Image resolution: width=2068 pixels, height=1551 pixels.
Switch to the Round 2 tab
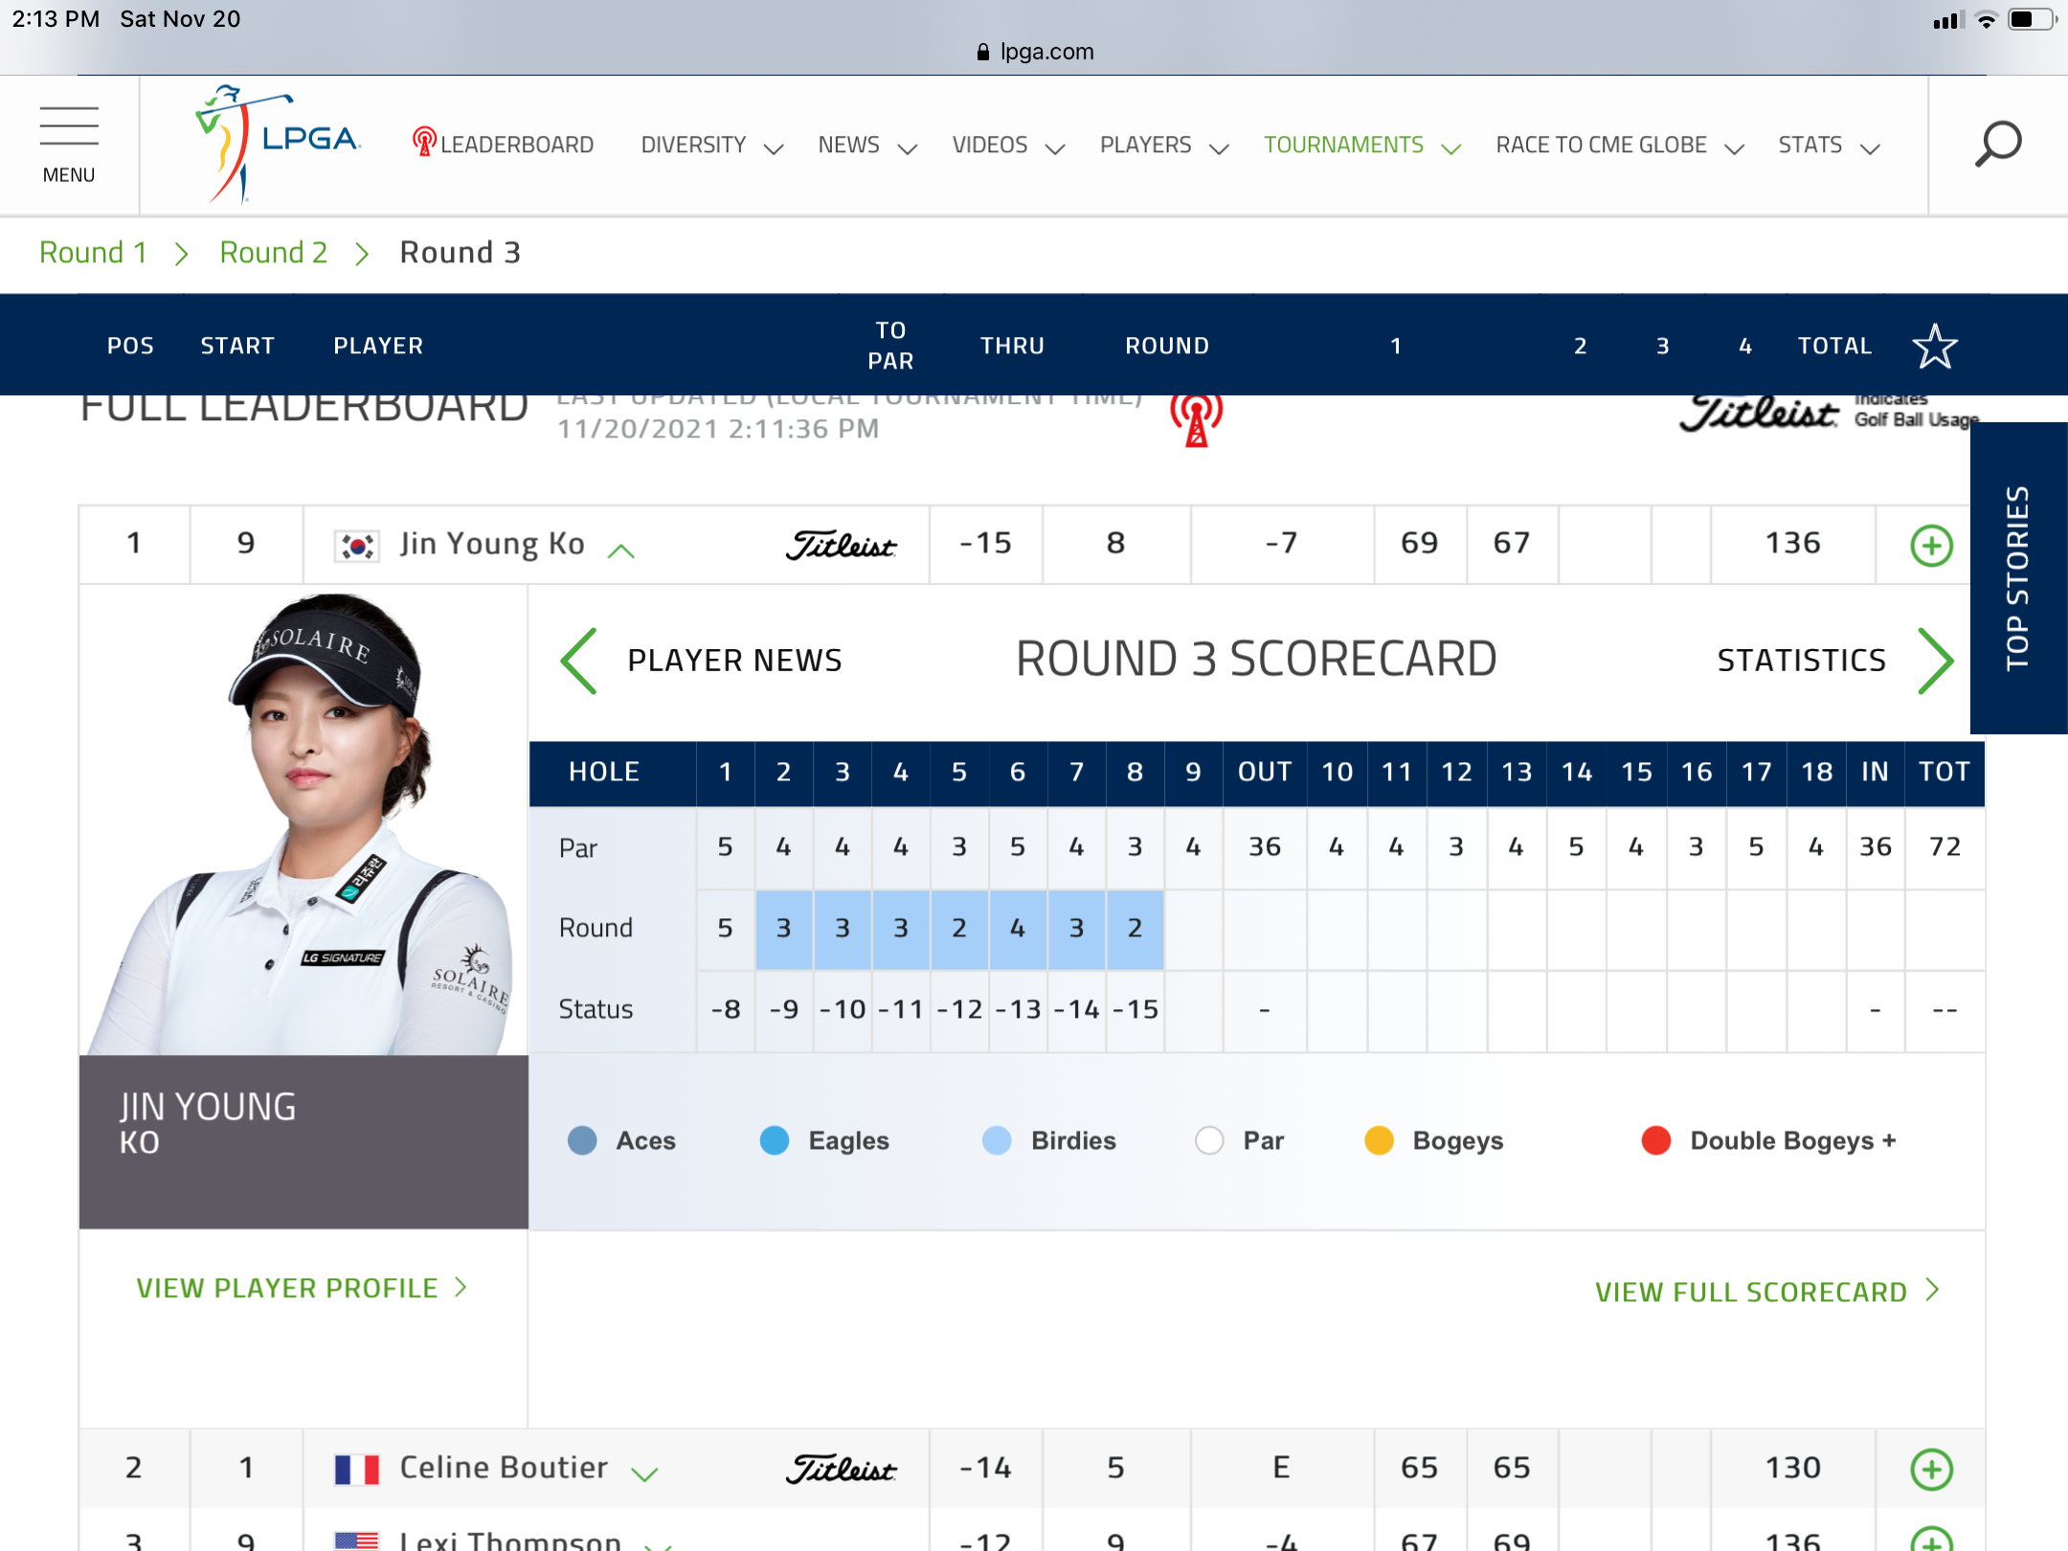(273, 253)
